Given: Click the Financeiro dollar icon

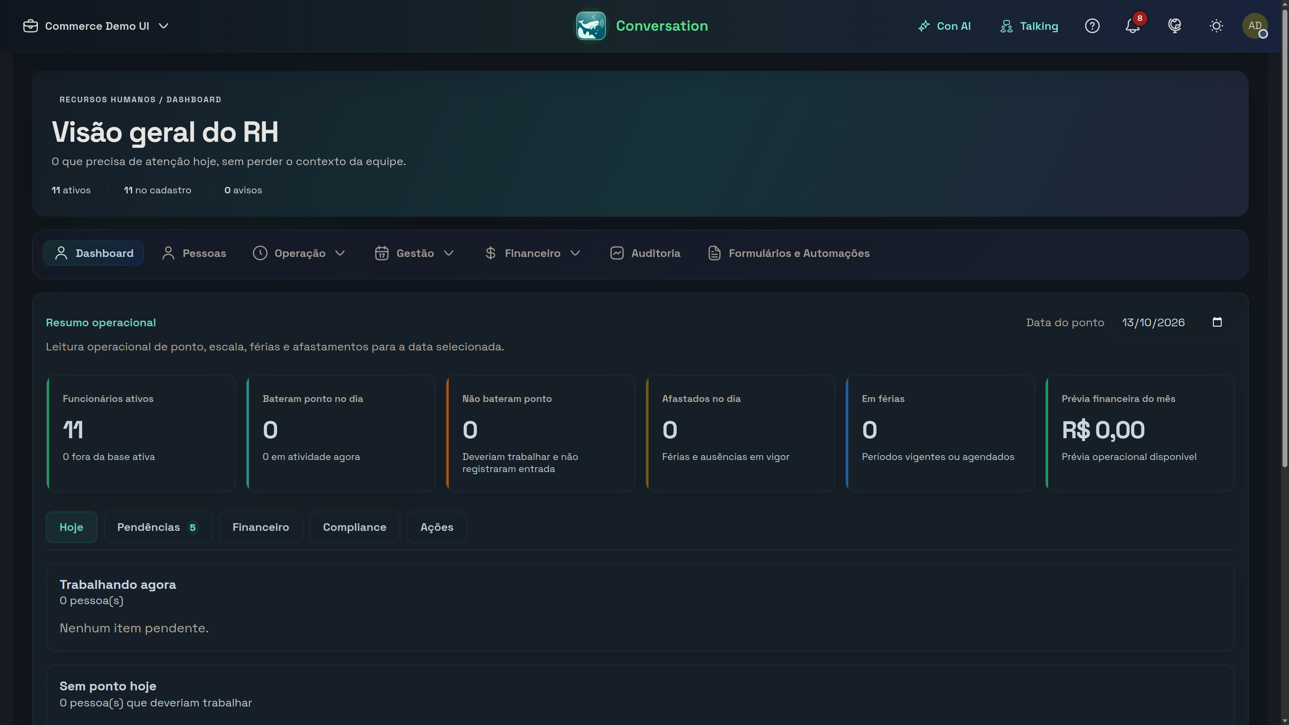Looking at the screenshot, I should click(x=490, y=253).
